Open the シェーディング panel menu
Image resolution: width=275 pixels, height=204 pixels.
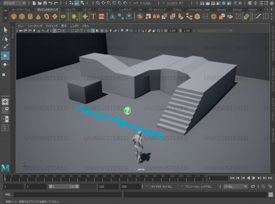(35, 26)
